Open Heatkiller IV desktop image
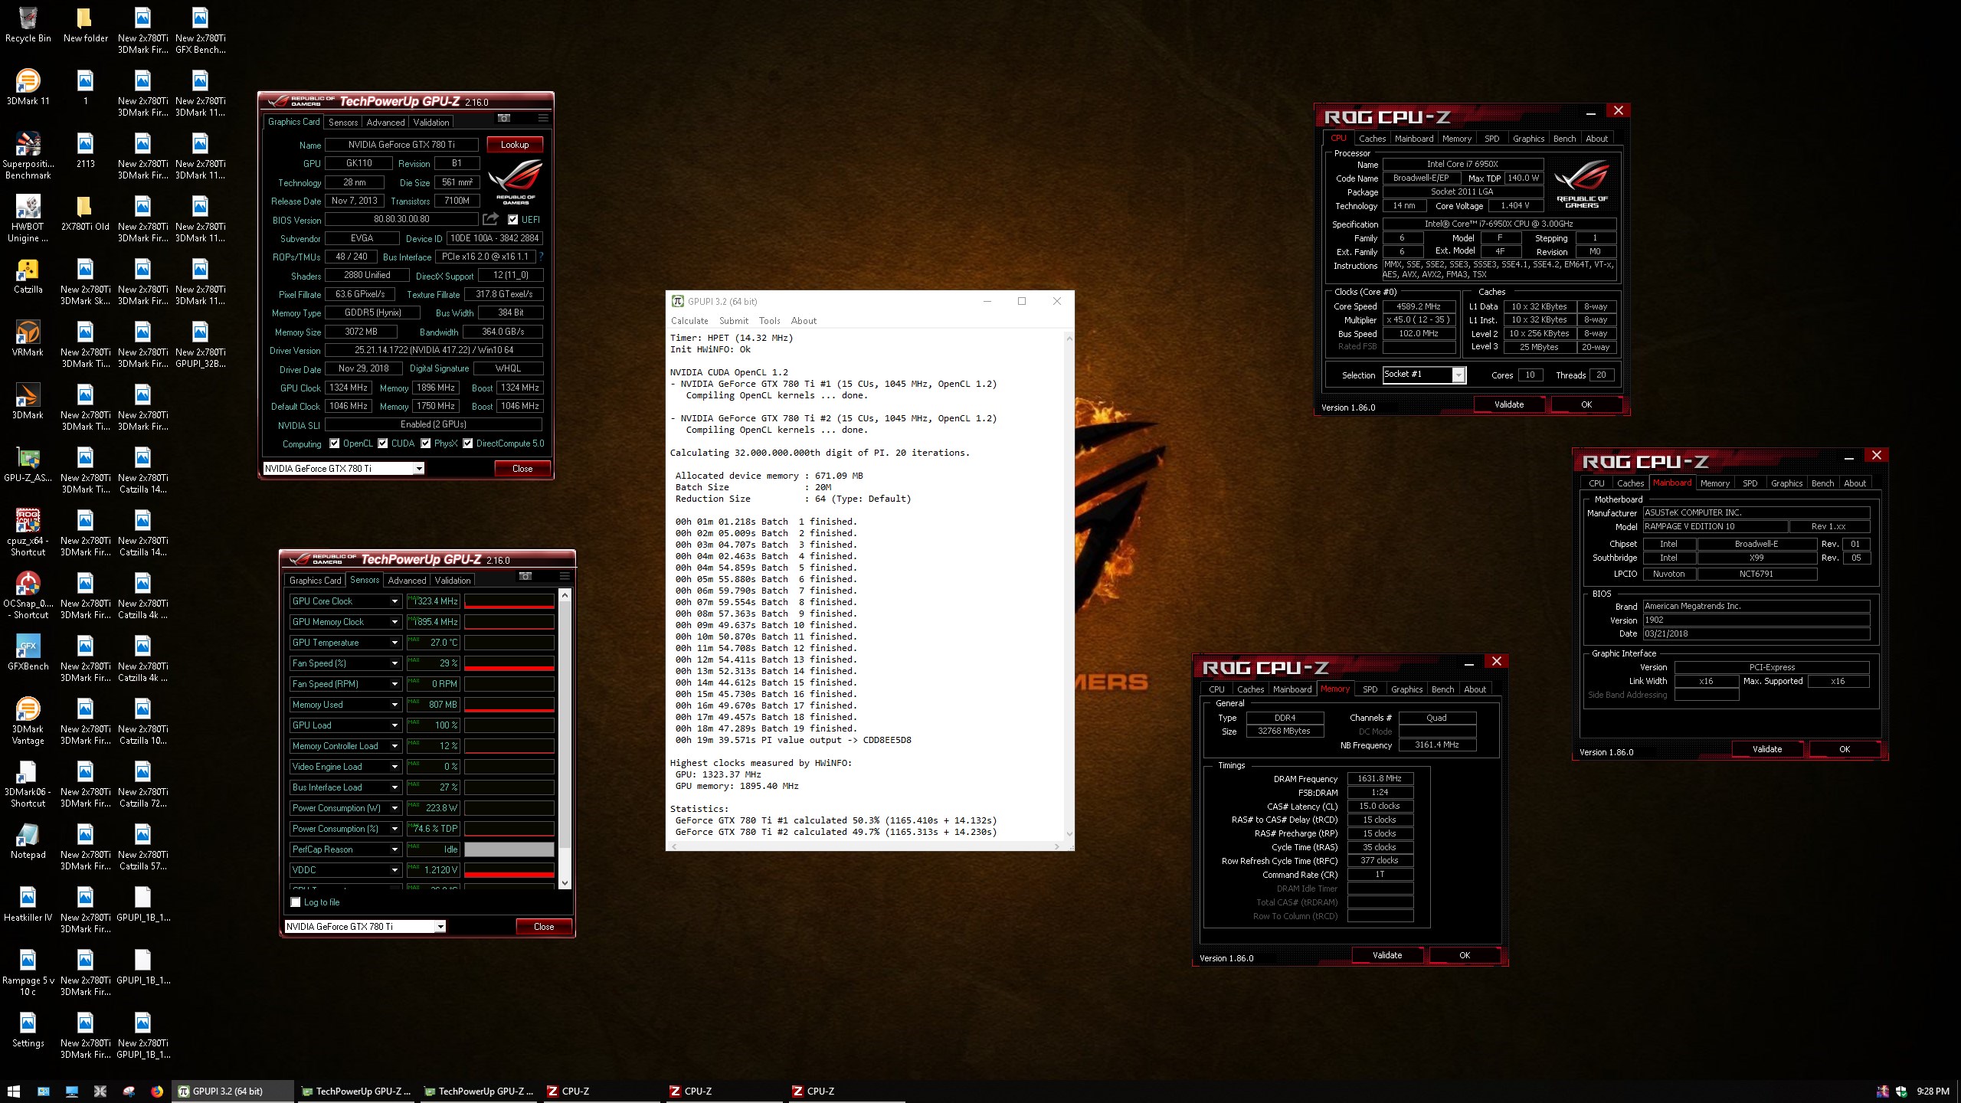This screenshot has width=1961, height=1103. (x=28, y=904)
